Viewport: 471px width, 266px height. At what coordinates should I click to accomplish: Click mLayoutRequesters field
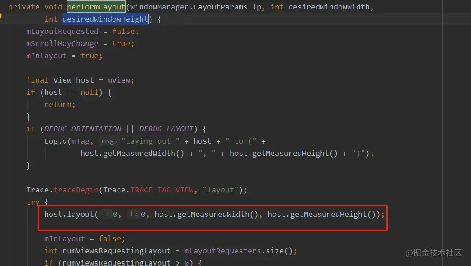pyautogui.click(x=222, y=251)
